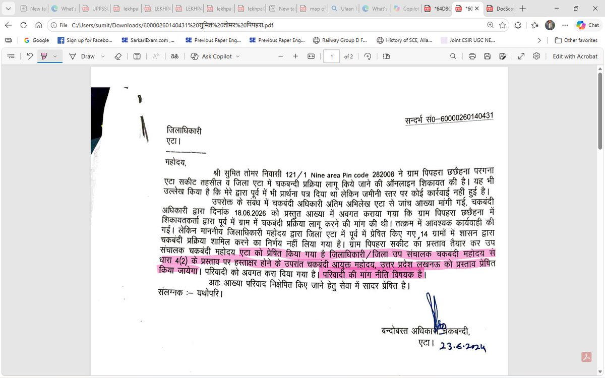The width and height of the screenshot is (605, 378).
Task: Click the Read aloud icon
Action: pos(156,56)
